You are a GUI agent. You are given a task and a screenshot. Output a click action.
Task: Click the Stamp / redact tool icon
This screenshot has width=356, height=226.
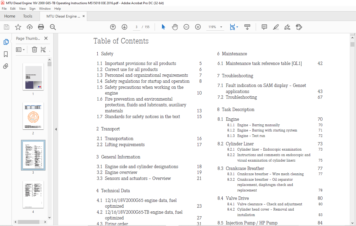pos(299,27)
